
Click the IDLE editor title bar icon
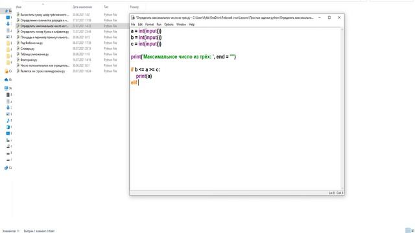[133, 17]
